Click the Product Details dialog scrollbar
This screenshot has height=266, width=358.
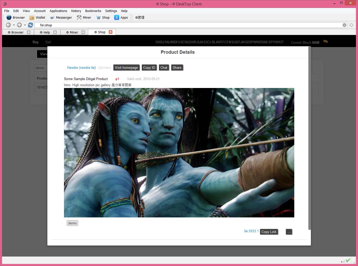click(x=310, y=138)
